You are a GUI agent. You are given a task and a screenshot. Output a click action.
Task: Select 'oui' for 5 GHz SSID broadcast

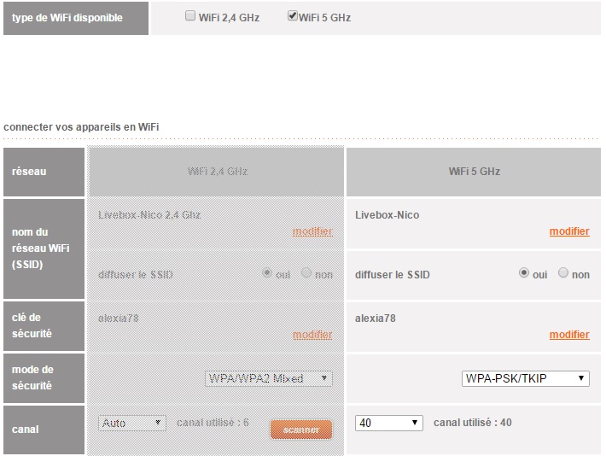tap(524, 273)
